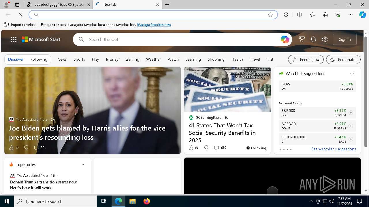Screen dimensions: 369x207
Task: Show hidden system tray icons
Action: (311, 201)
